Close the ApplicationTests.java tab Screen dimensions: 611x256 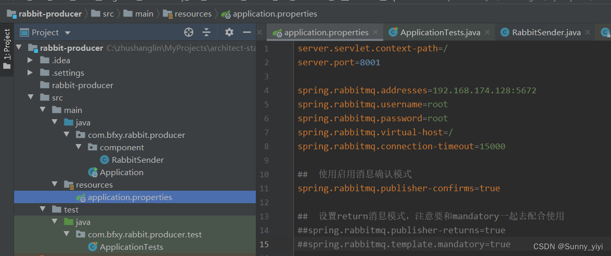(487, 33)
